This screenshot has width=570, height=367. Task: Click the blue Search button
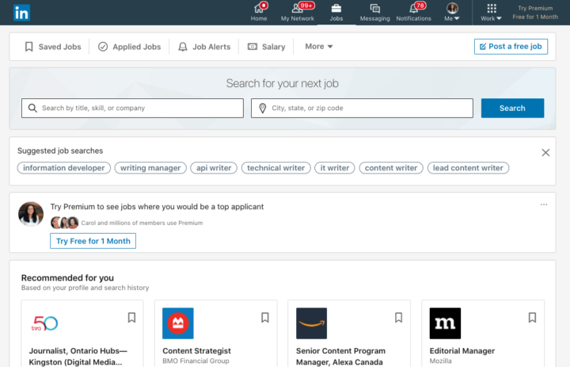512,108
